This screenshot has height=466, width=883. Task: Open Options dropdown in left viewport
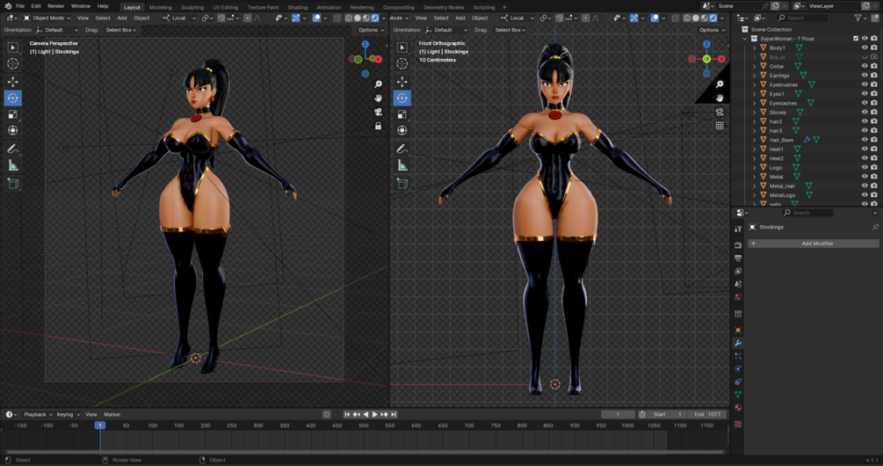point(371,30)
